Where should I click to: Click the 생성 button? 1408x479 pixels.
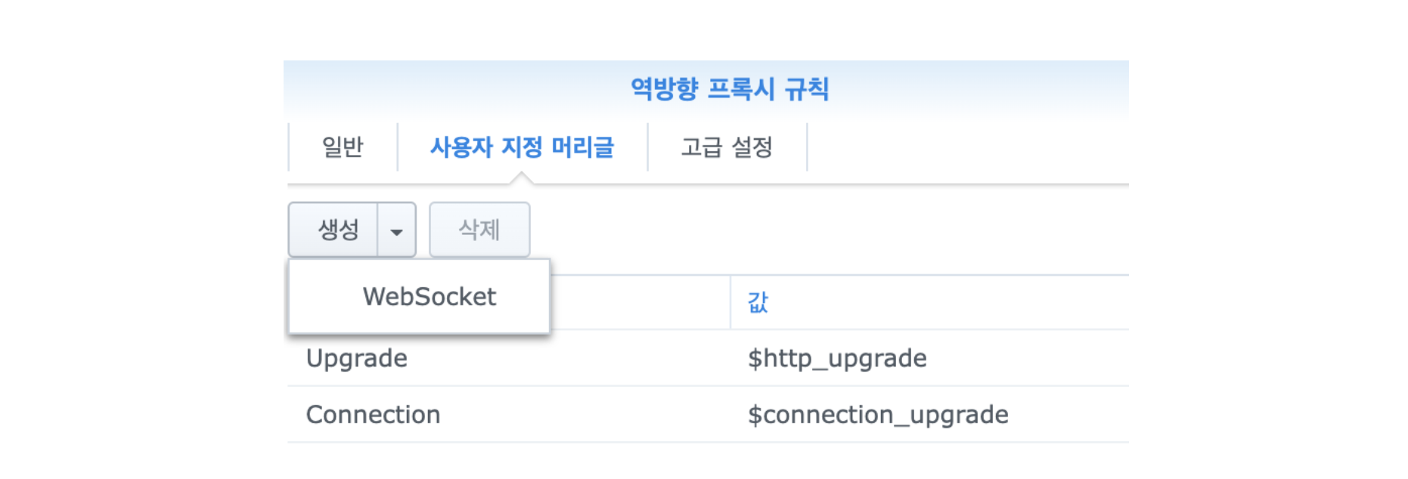click(x=335, y=230)
